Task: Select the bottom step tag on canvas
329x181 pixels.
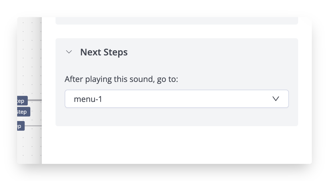Action: pos(21,126)
